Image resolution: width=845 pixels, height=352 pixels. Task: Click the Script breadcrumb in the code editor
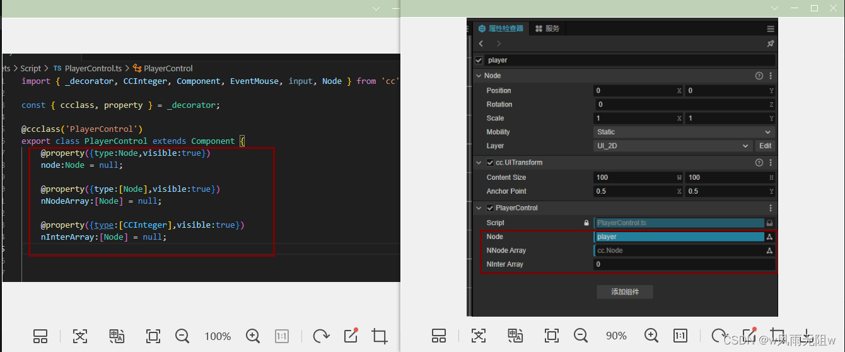pos(30,68)
